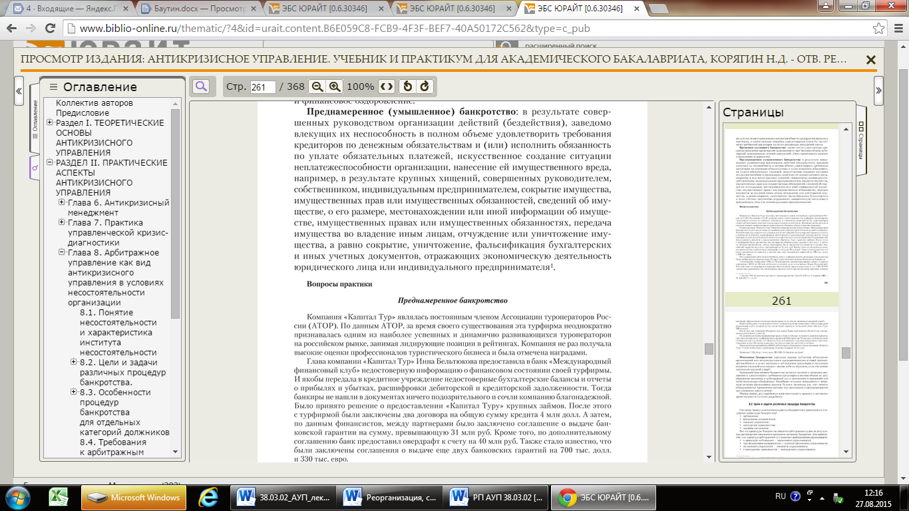Switch to Входящие — Яндекс browser tab
Image resolution: width=909 pixels, height=511 pixels.
pos(71,9)
